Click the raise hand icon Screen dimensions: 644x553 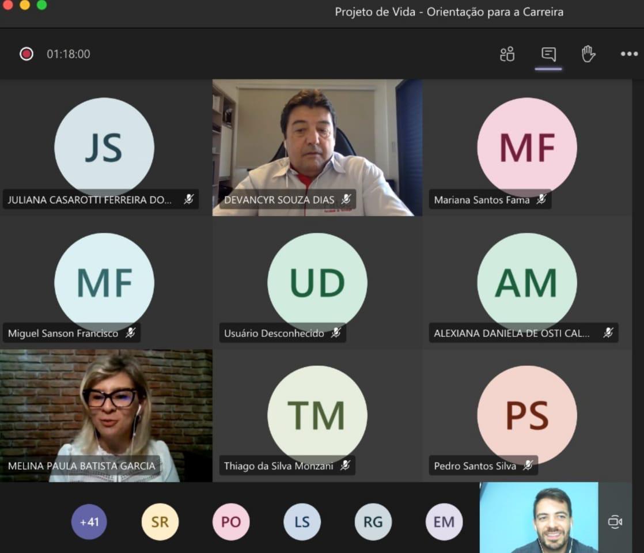coord(588,54)
